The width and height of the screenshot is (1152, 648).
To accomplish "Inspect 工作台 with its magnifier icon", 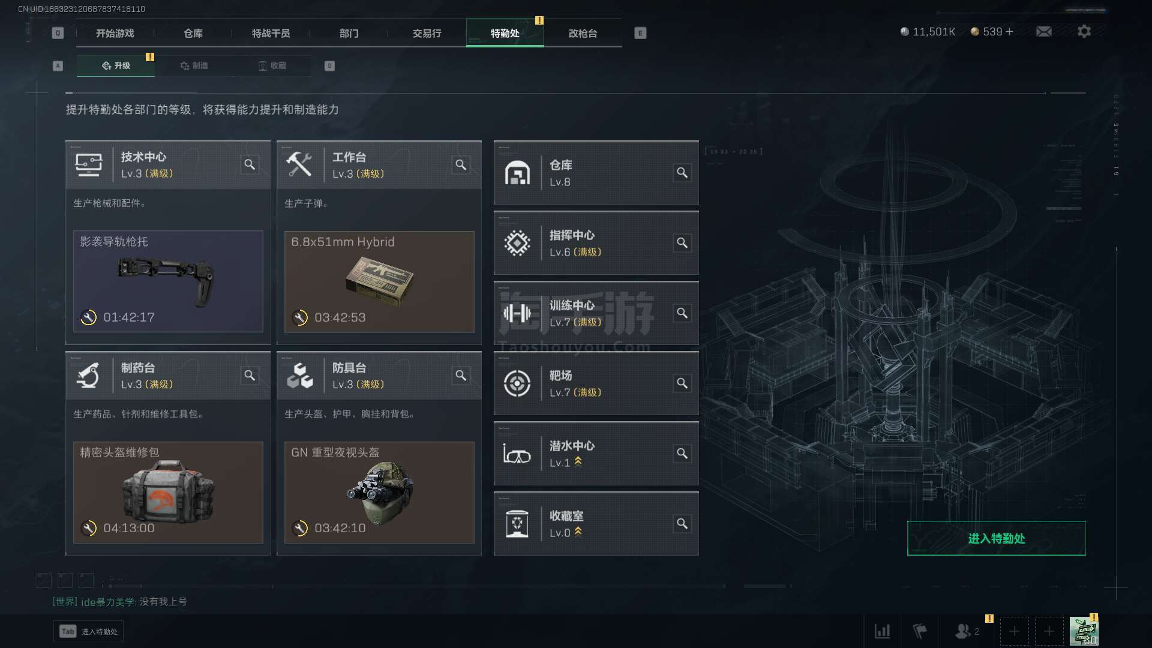I will (x=461, y=164).
